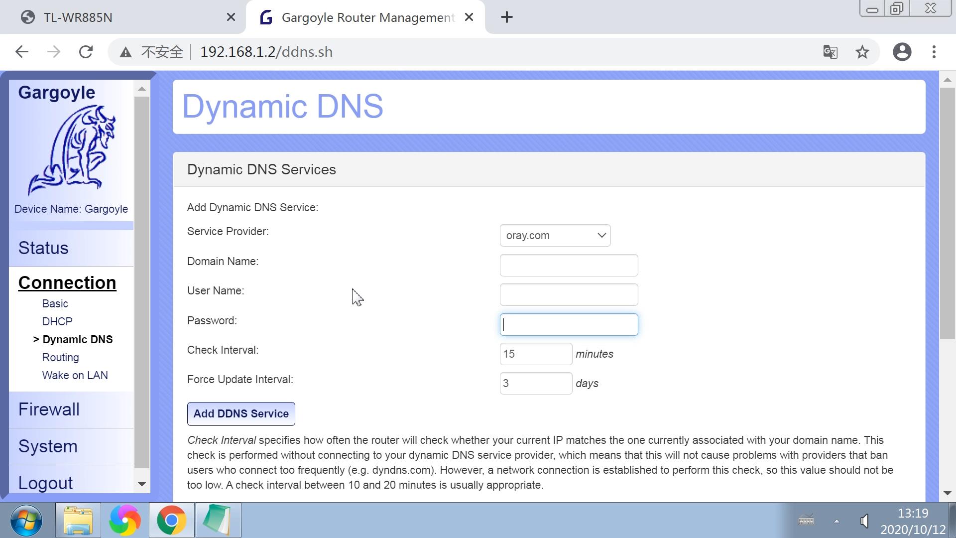The height and width of the screenshot is (538, 956).
Task: Select the Password input field
Action: coord(569,324)
